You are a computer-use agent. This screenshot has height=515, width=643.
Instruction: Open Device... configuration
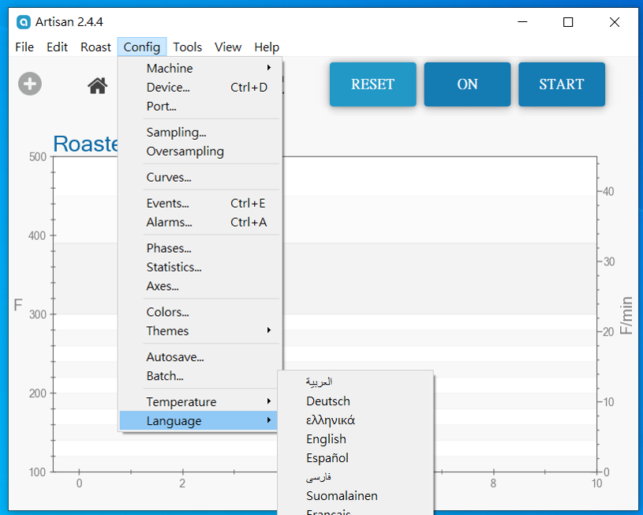point(200,87)
